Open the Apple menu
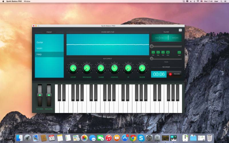229x143 pixels. coord(3,1)
